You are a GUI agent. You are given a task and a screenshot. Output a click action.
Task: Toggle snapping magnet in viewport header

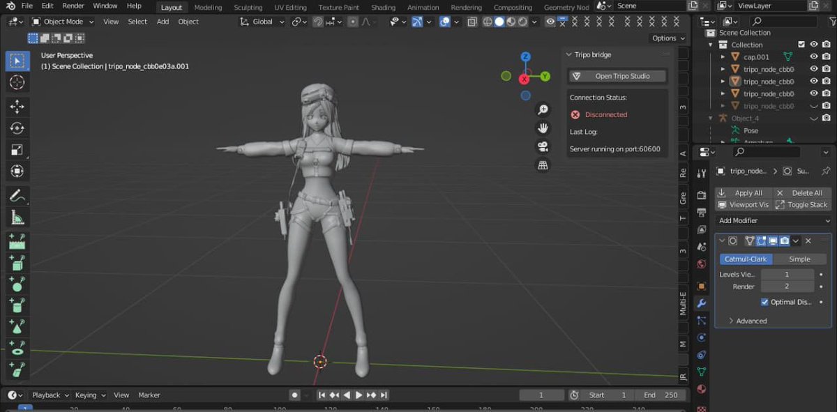318,22
